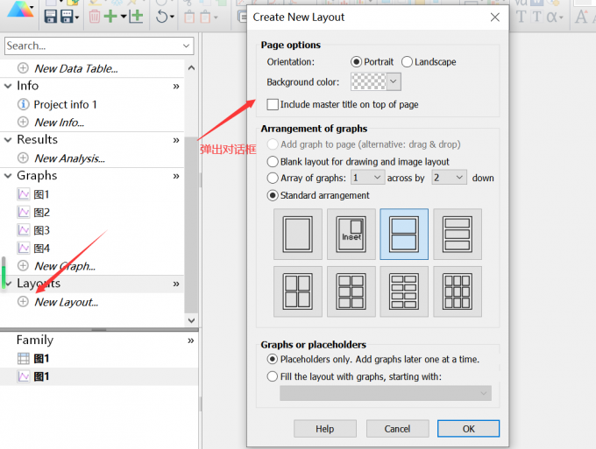Check Include master title on top of page
Viewport: 596px width, 449px height.
tap(273, 104)
